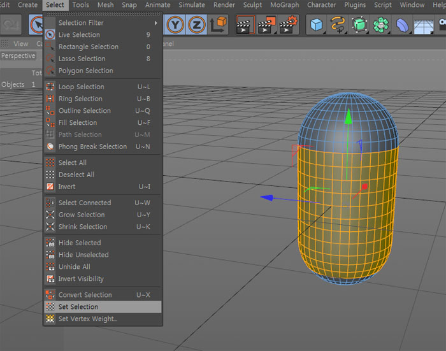Screen dimensions: 446x351
Task: Click the Select Connected icon
Action: [x=50, y=203]
